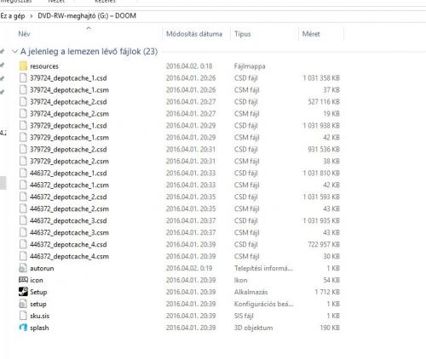The width and height of the screenshot is (426, 359).
Task: Click the 379729_depotcache_2.csd file icon
Action: pos(23,150)
